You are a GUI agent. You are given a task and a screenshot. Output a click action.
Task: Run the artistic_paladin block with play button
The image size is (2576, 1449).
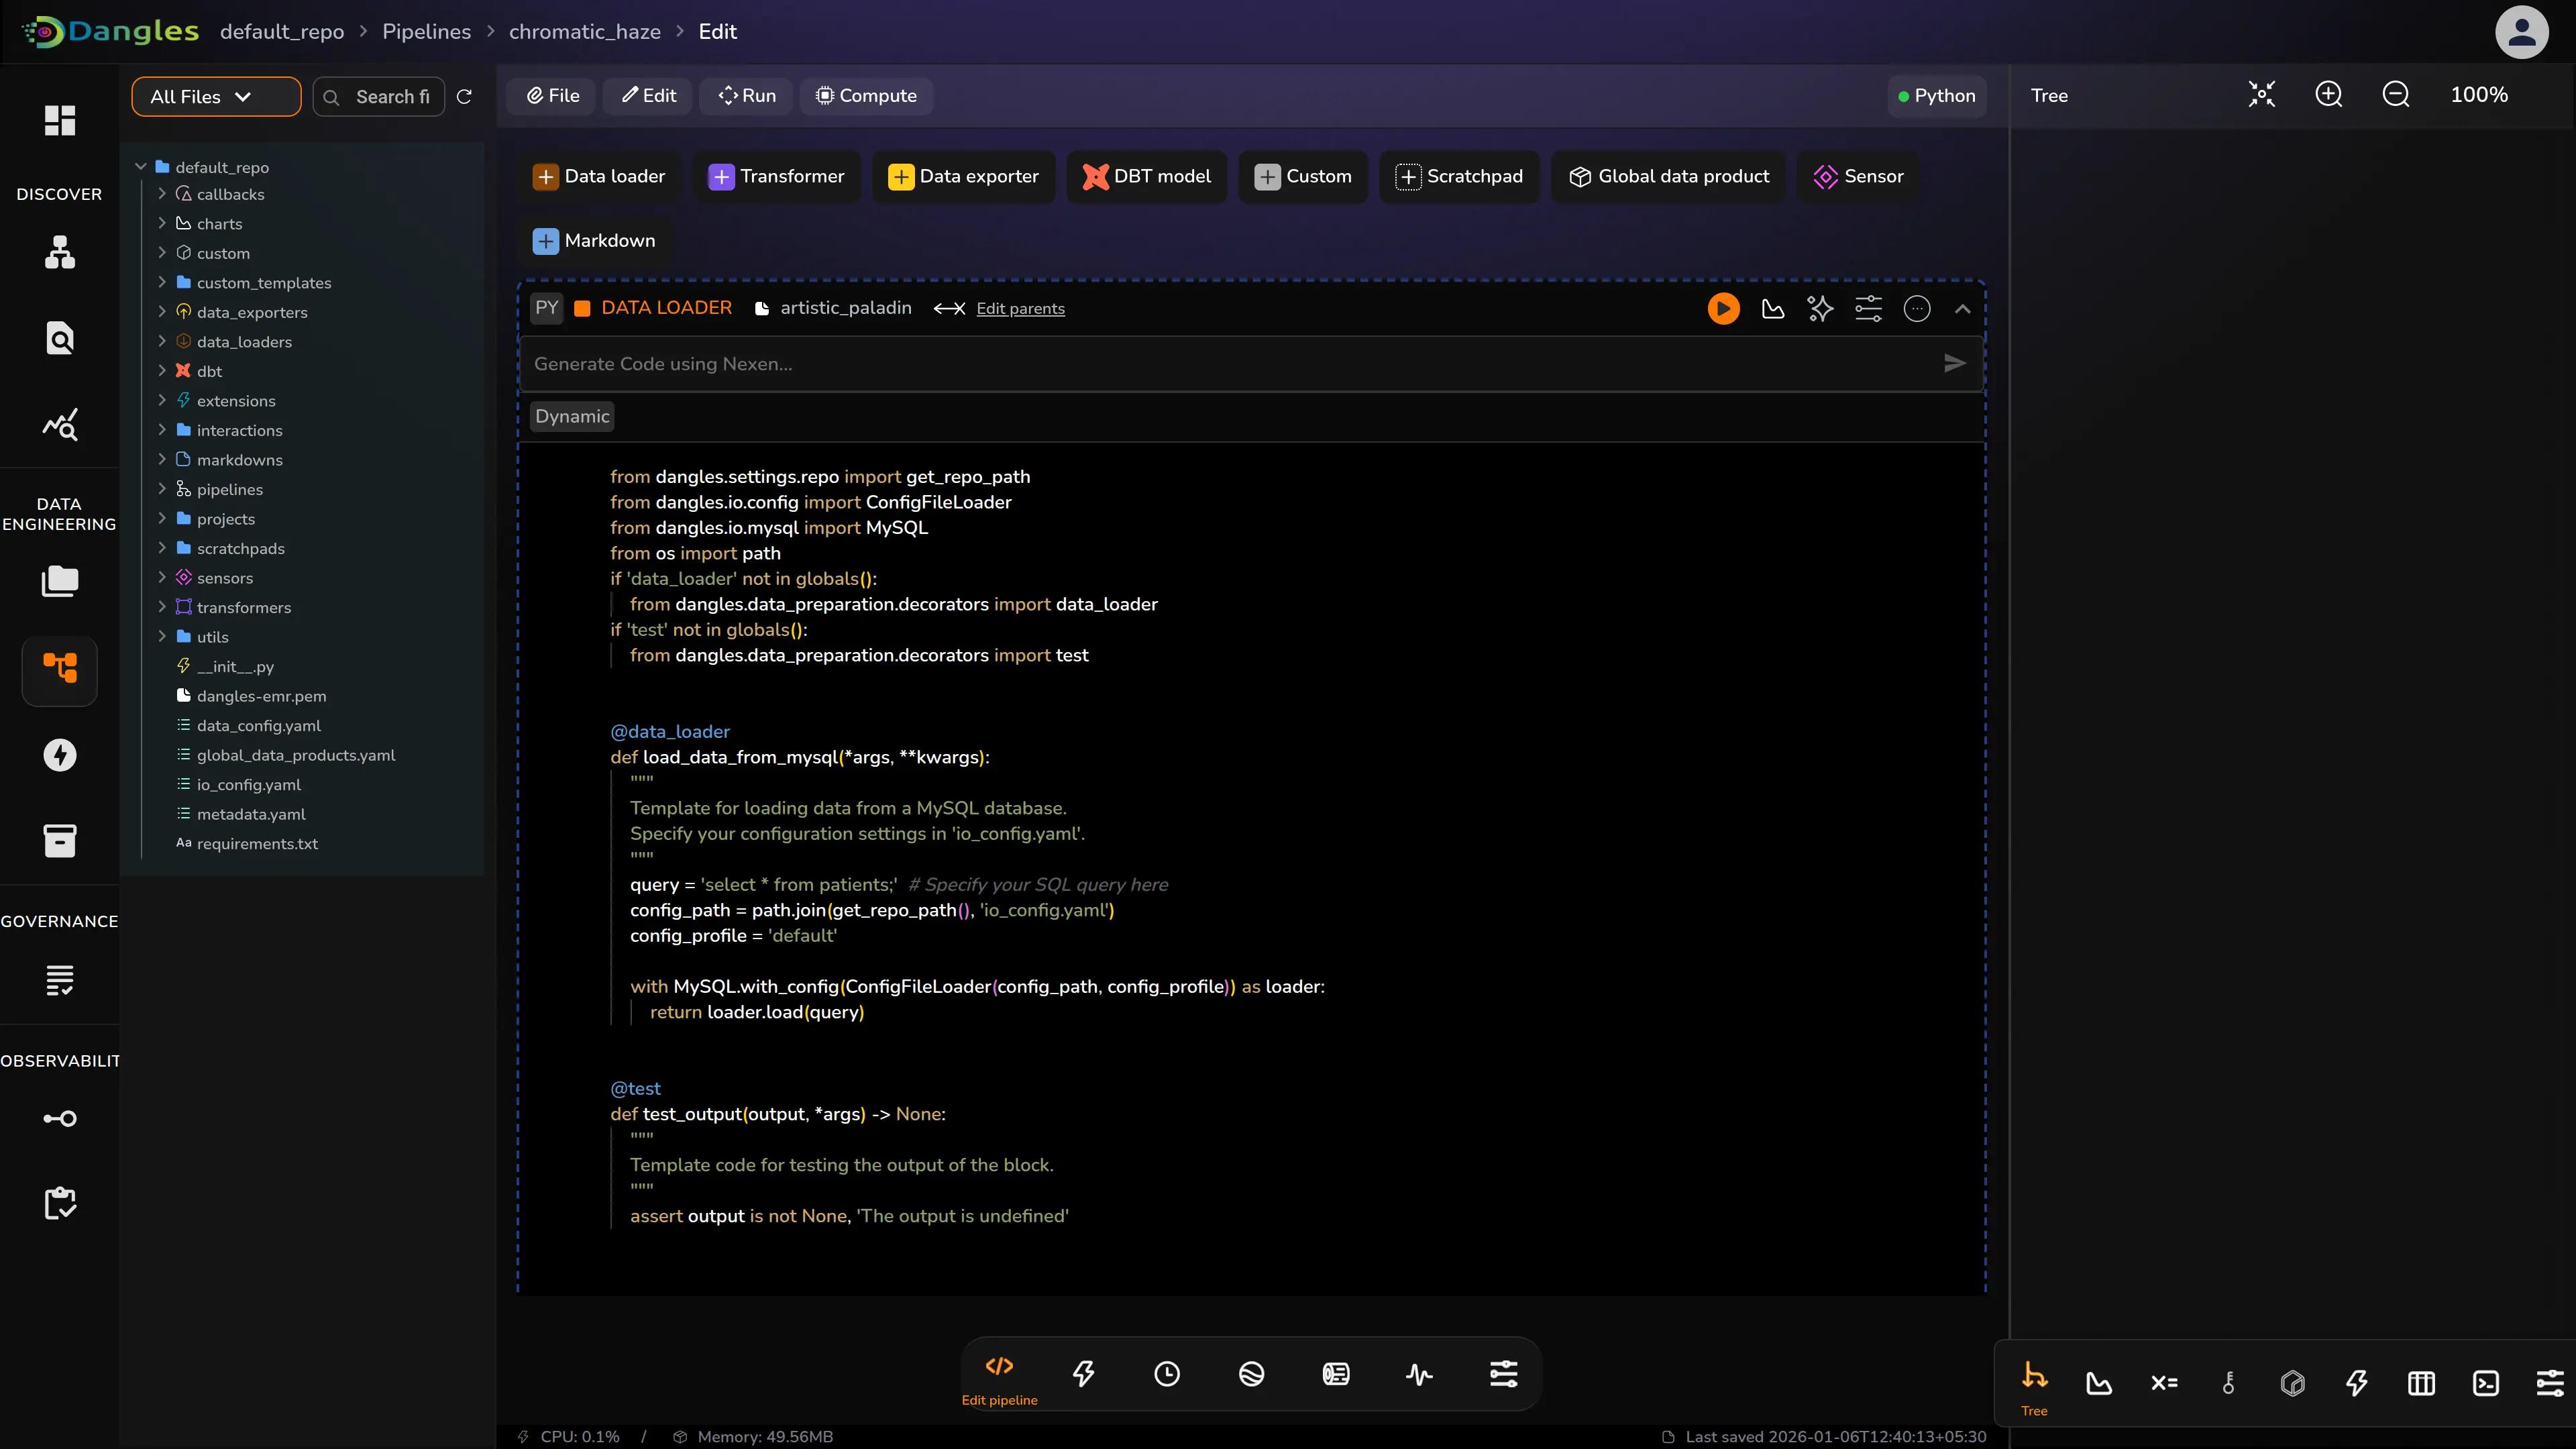(x=1723, y=309)
